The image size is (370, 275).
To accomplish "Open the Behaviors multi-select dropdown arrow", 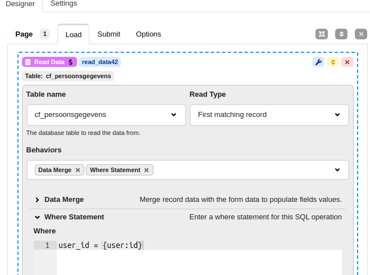I will tap(337, 170).
